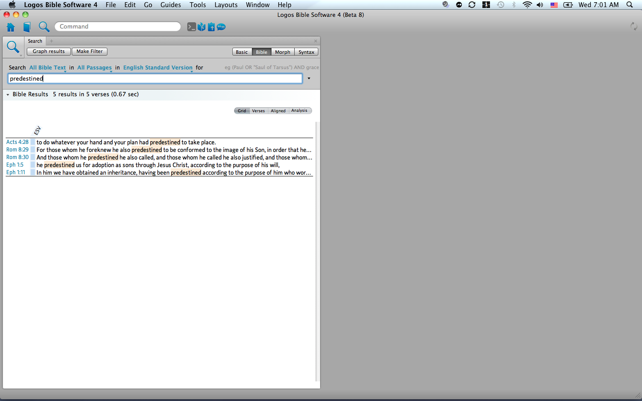Click the US flag input source icon
Screen dimensions: 642x401
click(x=554, y=5)
